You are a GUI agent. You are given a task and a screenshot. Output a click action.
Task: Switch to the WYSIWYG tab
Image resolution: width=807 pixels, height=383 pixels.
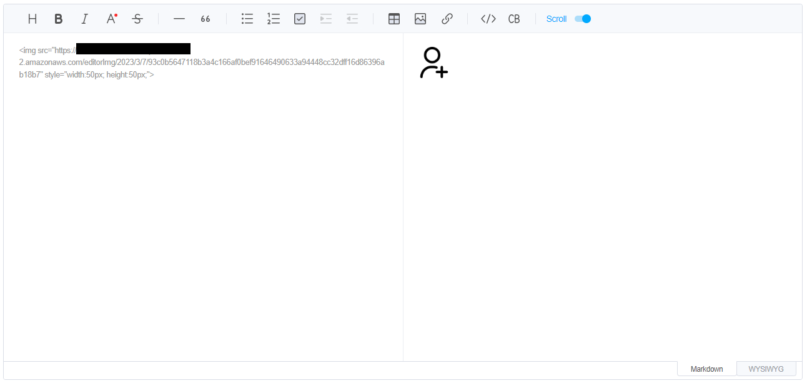[766, 369]
